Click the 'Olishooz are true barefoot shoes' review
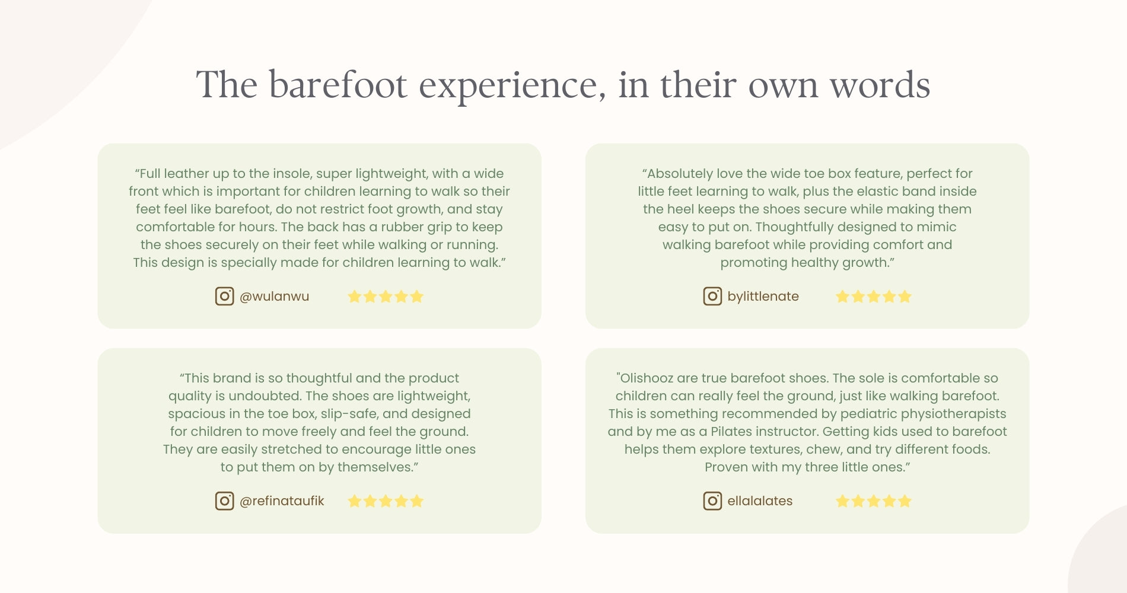This screenshot has width=1127, height=593. tap(807, 422)
